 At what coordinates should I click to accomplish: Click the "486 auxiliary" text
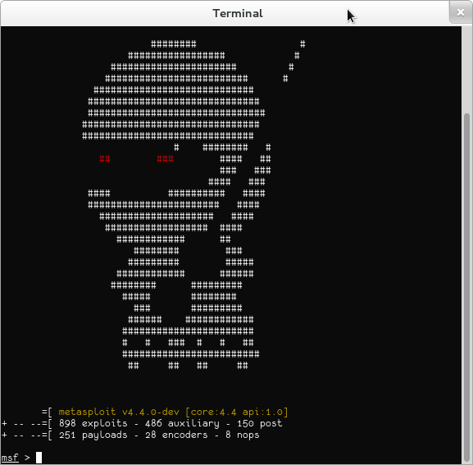click(x=182, y=423)
